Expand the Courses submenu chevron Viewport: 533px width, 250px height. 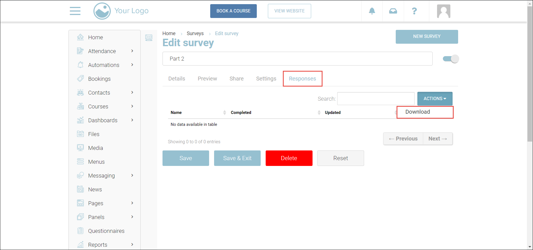click(132, 106)
